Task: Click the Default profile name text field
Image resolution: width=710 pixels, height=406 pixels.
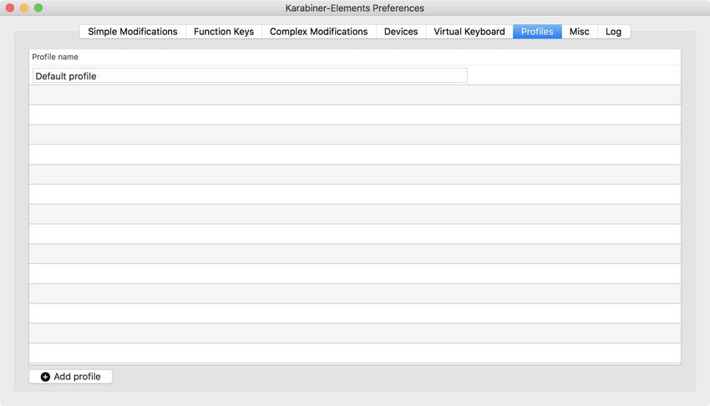Action: (250, 76)
